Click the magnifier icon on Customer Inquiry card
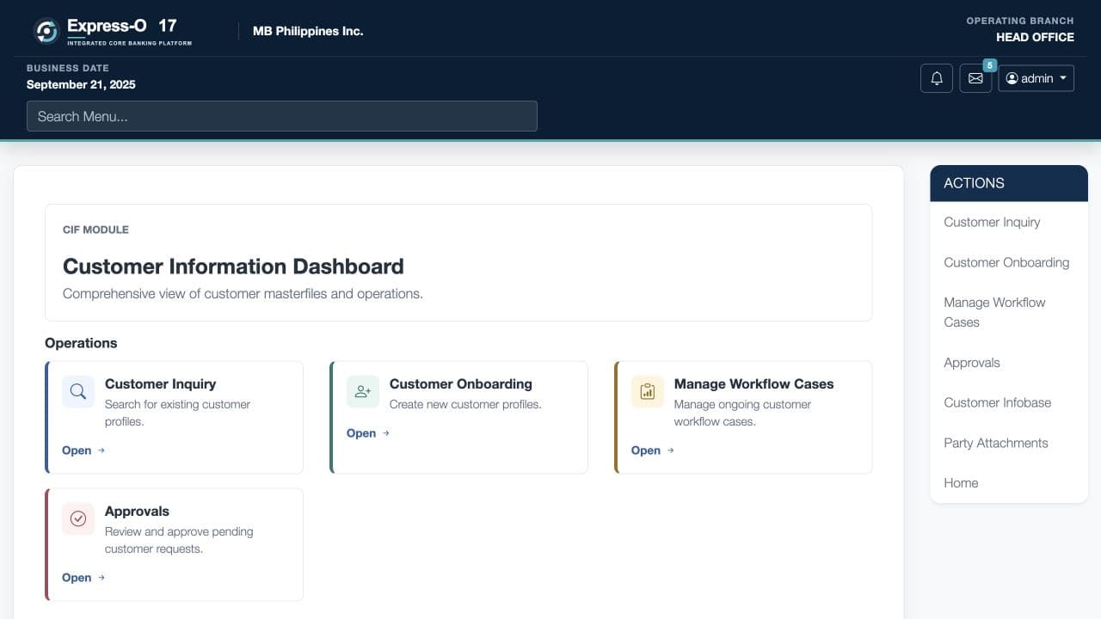This screenshot has height=619, width=1101. [x=78, y=391]
